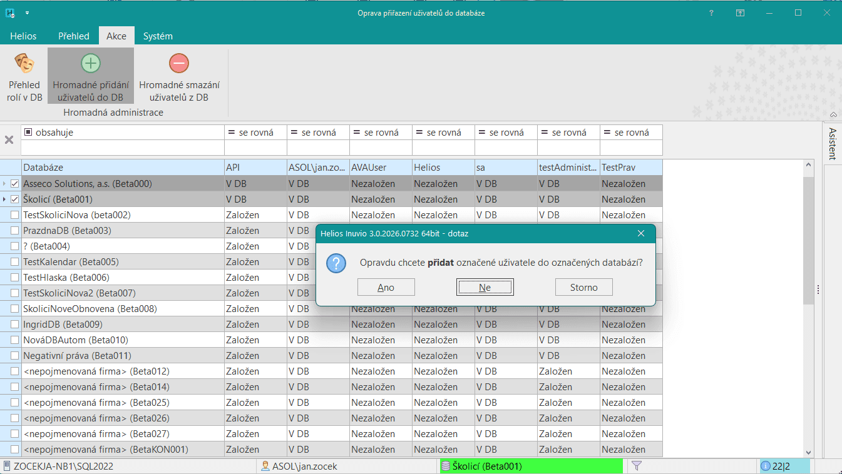Clear filter row with X icon

pyautogui.click(x=9, y=140)
